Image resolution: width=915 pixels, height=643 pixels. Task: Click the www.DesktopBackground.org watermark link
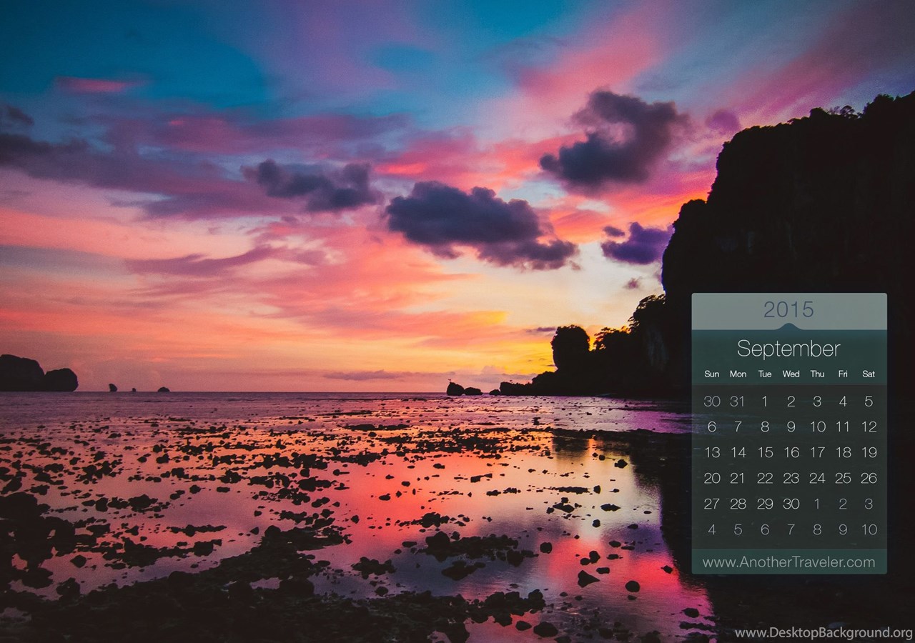click(823, 633)
